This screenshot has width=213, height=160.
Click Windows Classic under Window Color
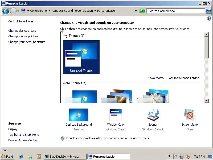click(x=116, y=129)
